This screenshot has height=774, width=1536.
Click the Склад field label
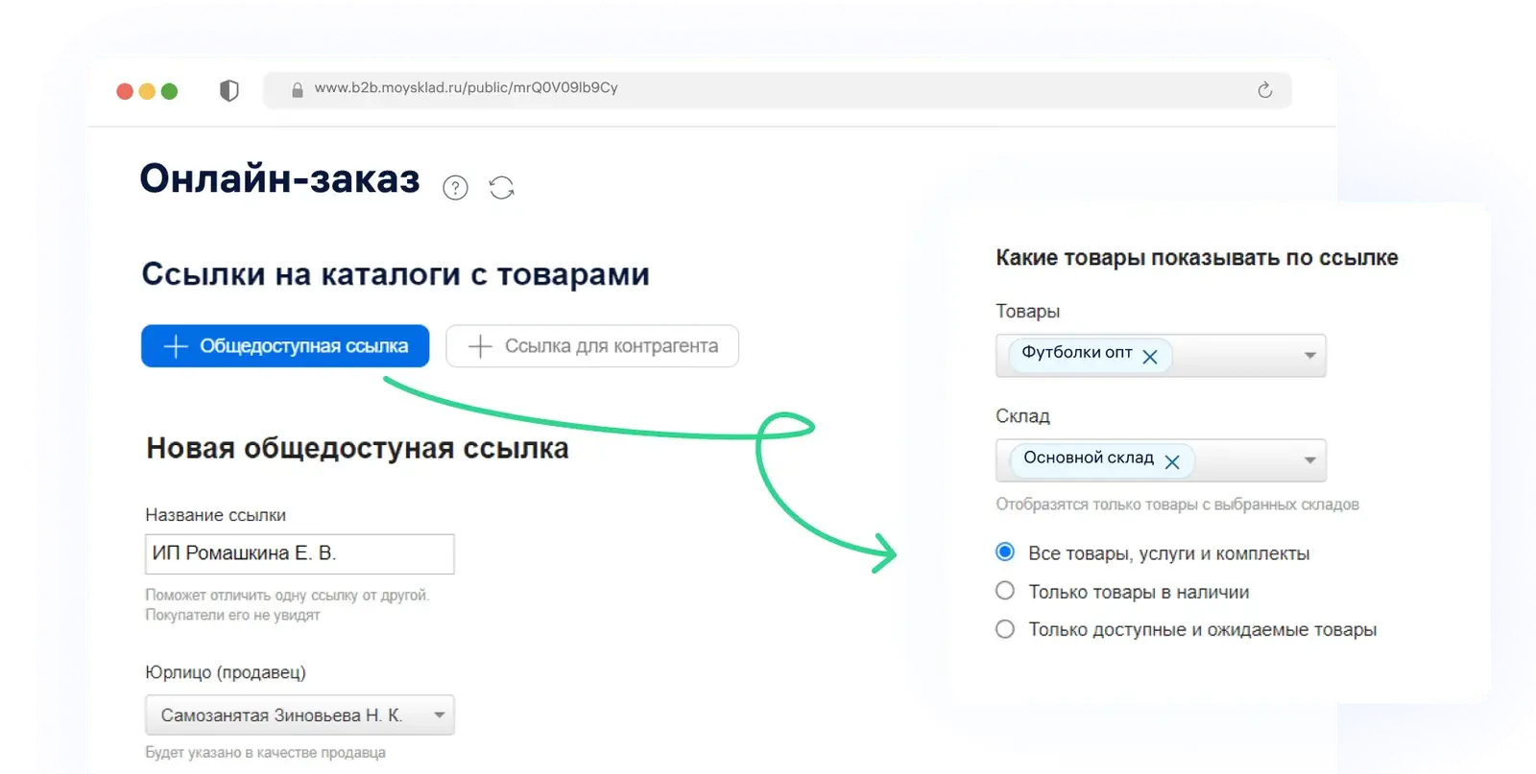point(1023,416)
